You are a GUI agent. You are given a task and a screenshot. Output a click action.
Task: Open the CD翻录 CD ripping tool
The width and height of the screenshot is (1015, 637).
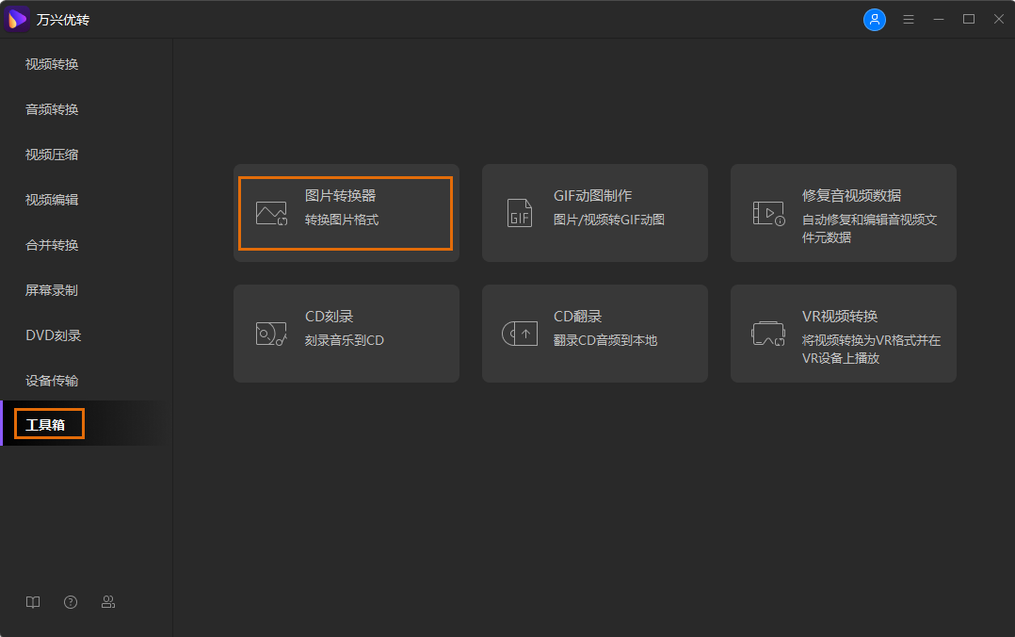[x=594, y=334]
